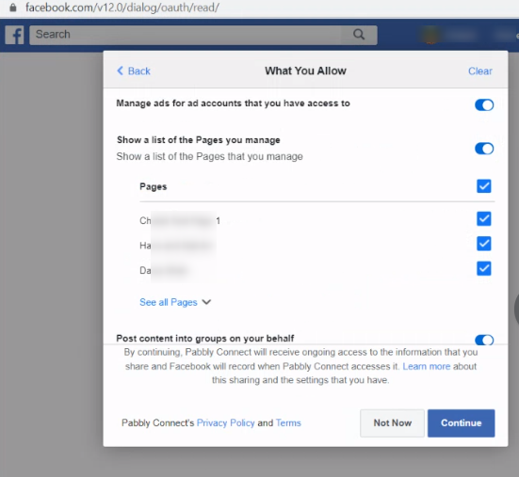Click the Continue button
The width and height of the screenshot is (519, 477).
click(x=462, y=423)
